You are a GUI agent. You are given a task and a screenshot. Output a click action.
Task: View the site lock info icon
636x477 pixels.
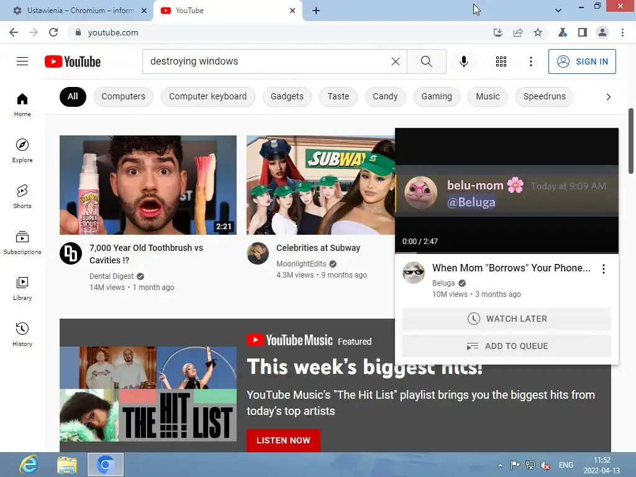tap(78, 32)
